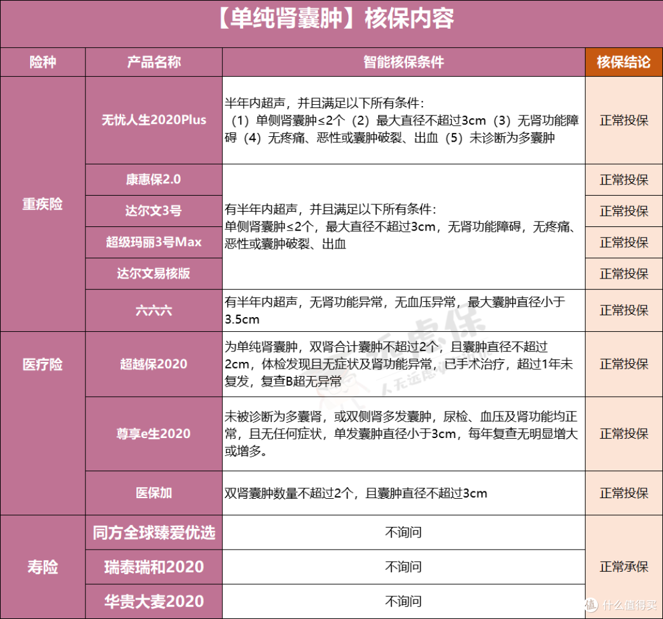Screen dimensions: 663x619
Task: Click the 正常承保 conclusion cell
Action: [x=624, y=567]
